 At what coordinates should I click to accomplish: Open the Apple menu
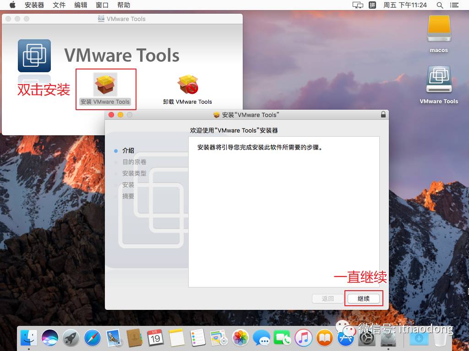(12, 5)
